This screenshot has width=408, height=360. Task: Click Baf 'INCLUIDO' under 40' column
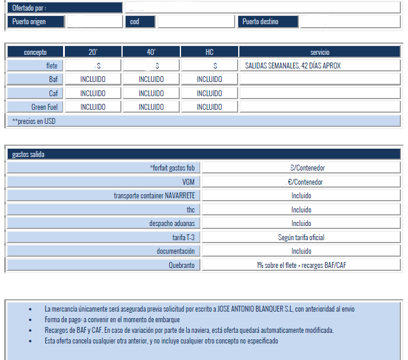[151, 79]
